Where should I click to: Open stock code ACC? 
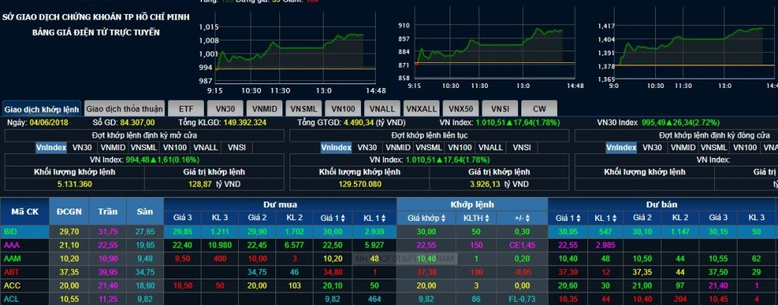(11, 286)
